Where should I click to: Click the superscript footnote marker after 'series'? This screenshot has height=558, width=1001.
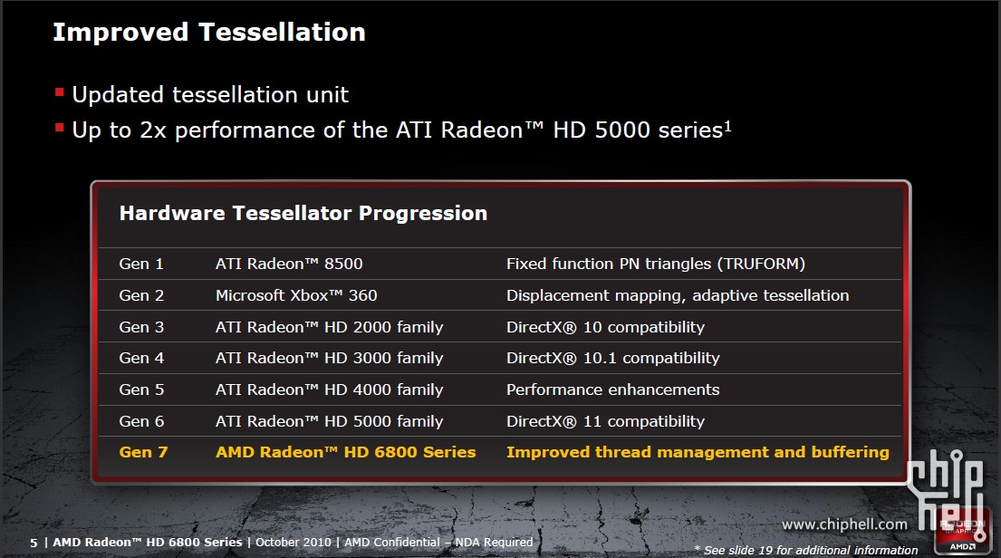727,125
